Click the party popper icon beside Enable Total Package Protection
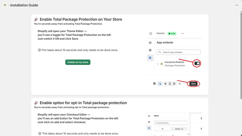Screen dimensions: 242x136 coord(36,19)
